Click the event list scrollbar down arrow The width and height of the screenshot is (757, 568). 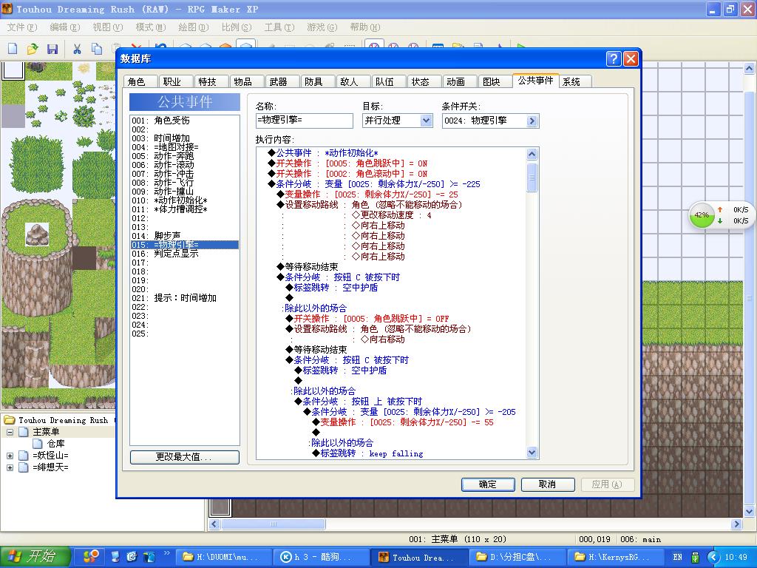[x=532, y=453]
